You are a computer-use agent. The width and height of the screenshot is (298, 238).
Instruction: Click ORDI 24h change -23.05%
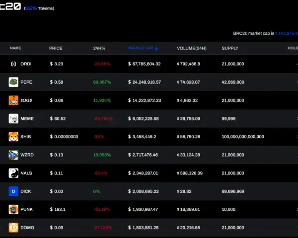(x=102, y=64)
